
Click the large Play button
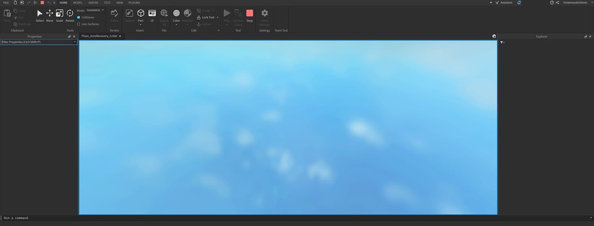[227, 16]
